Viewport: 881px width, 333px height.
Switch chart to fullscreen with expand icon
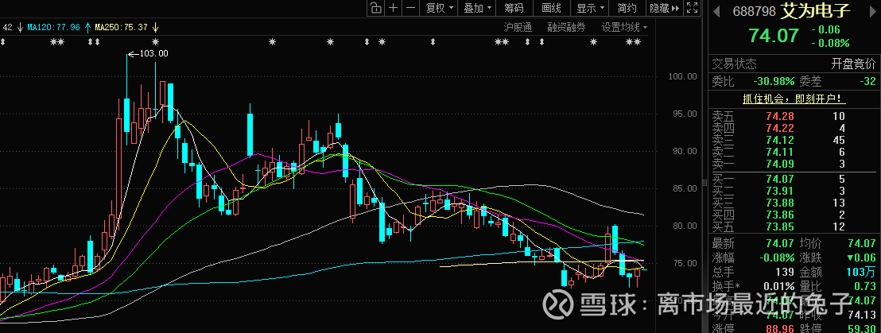pos(693,8)
